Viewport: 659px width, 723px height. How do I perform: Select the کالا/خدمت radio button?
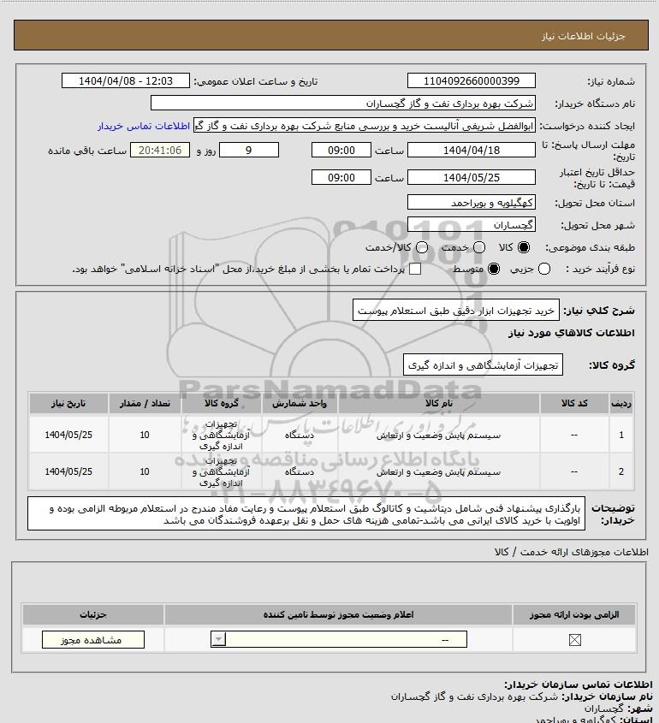pos(421,247)
